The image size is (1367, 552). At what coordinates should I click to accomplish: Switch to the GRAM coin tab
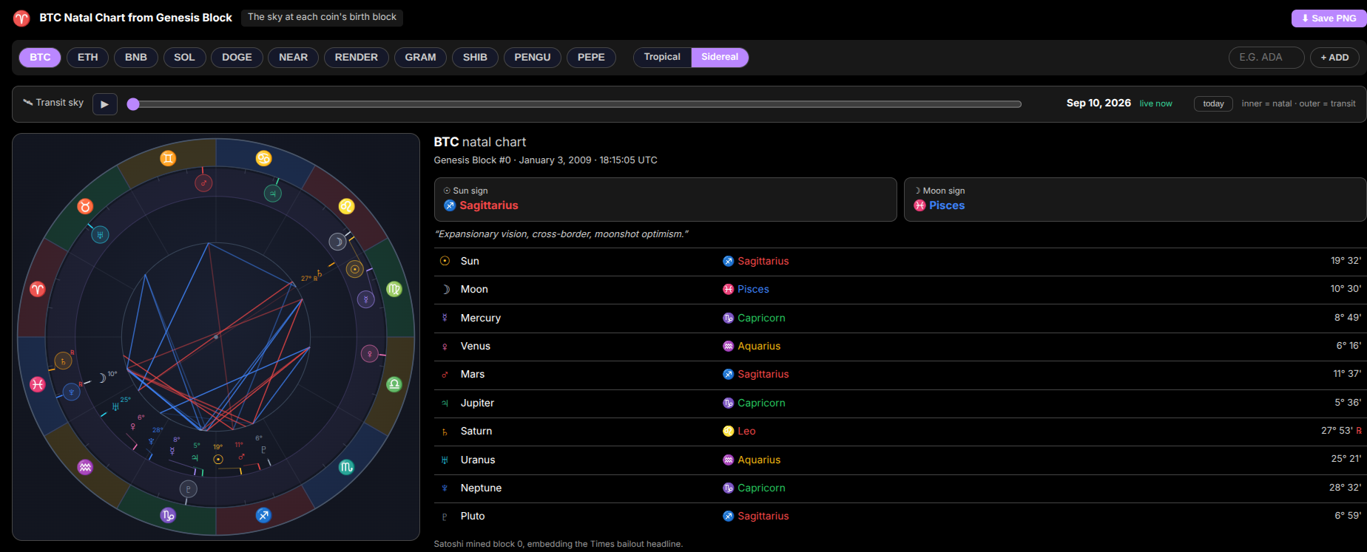point(420,58)
